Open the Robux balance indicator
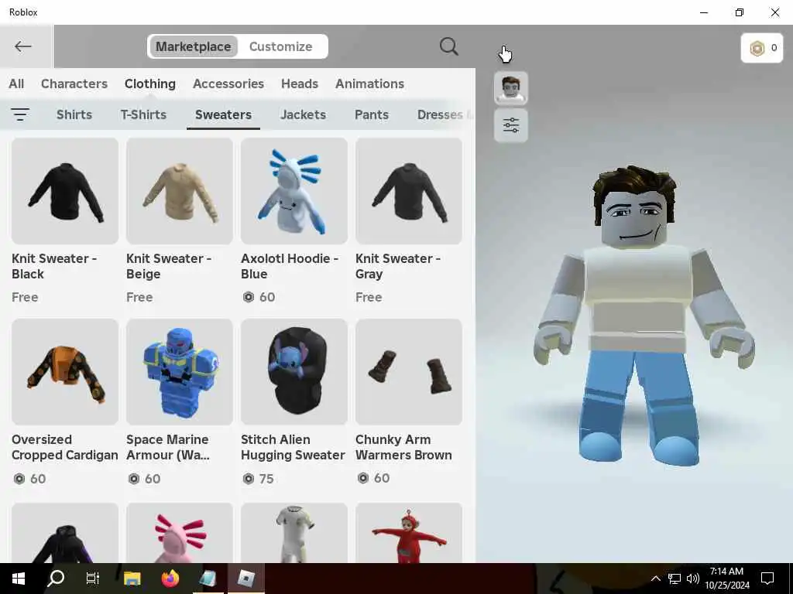 pyautogui.click(x=762, y=48)
